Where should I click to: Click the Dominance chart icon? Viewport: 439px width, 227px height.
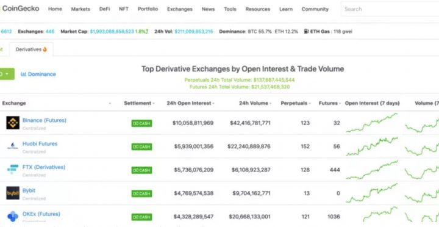click(x=24, y=74)
